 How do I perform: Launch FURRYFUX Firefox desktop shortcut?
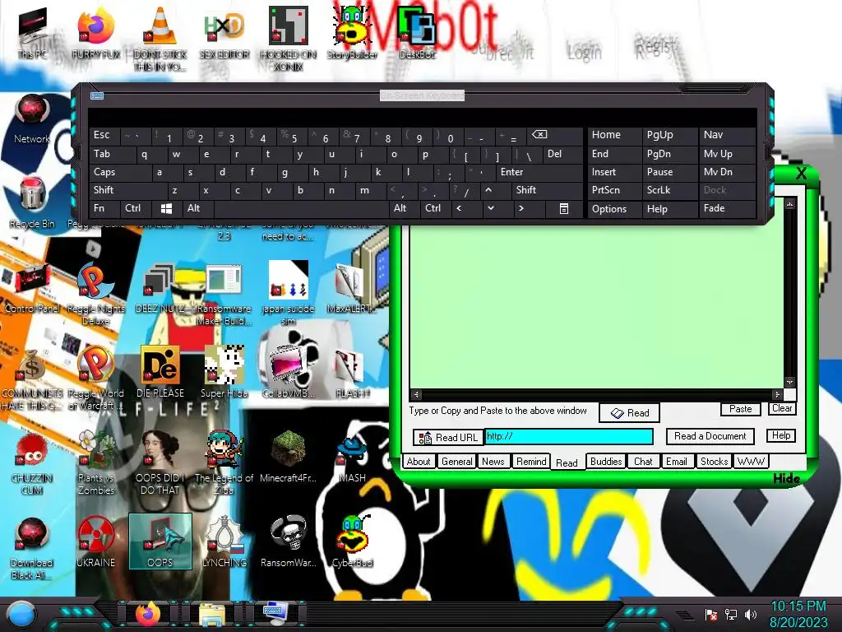(x=96, y=32)
